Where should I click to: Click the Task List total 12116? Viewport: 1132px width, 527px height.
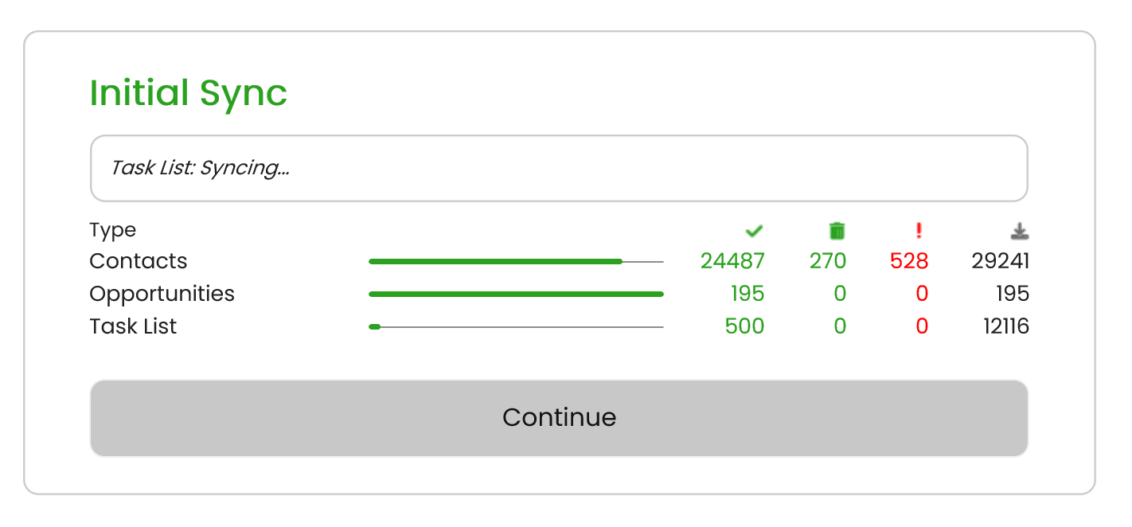coord(1002,326)
